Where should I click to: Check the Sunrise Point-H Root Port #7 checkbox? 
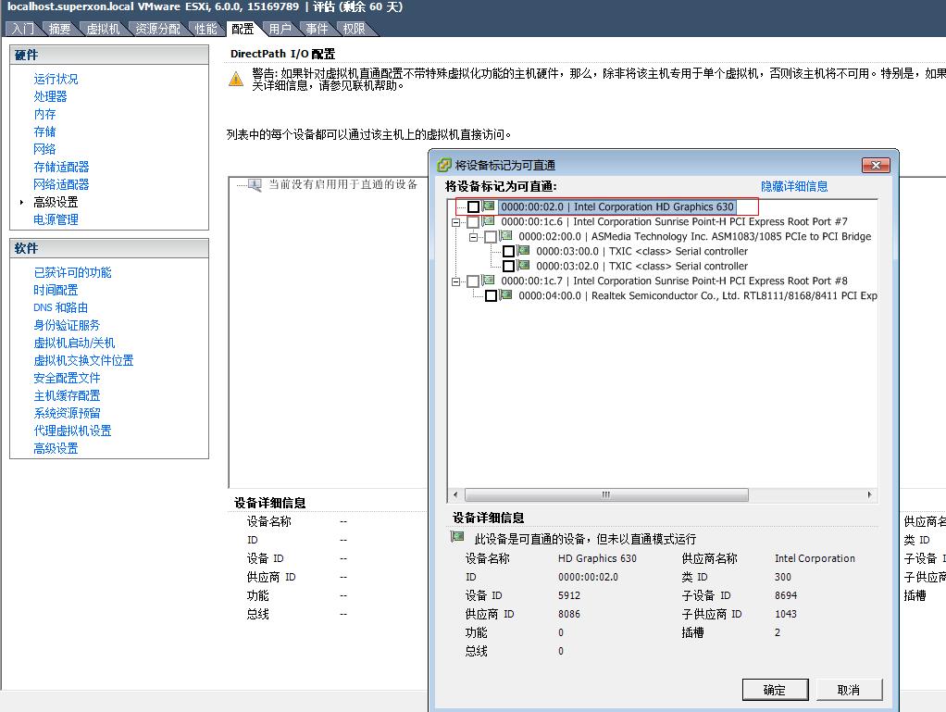(x=474, y=222)
